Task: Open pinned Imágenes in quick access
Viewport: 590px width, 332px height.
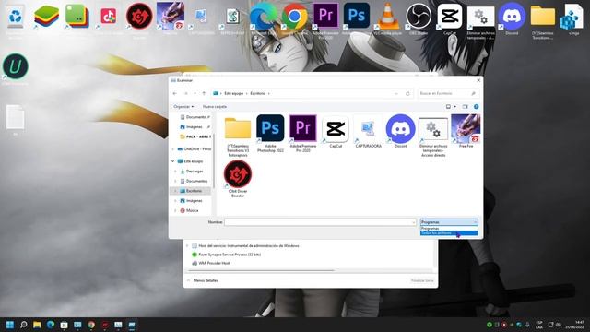Action: [194, 127]
